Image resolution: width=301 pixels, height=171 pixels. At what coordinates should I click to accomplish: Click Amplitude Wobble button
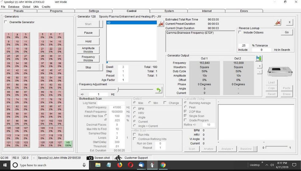click(x=88, y=50)
